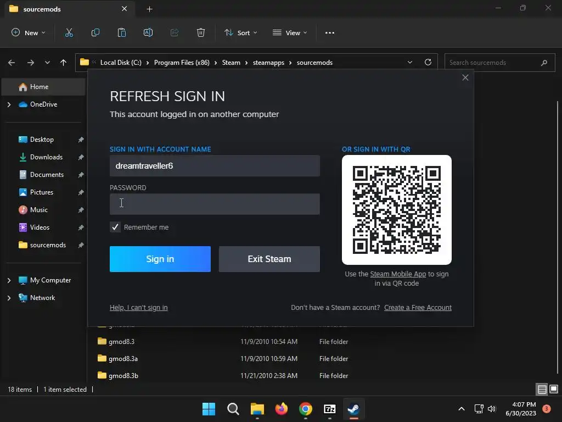Screen dimensions: 562x422
Task: Switch to Details view layout icon
Action: tap(542, 390)
